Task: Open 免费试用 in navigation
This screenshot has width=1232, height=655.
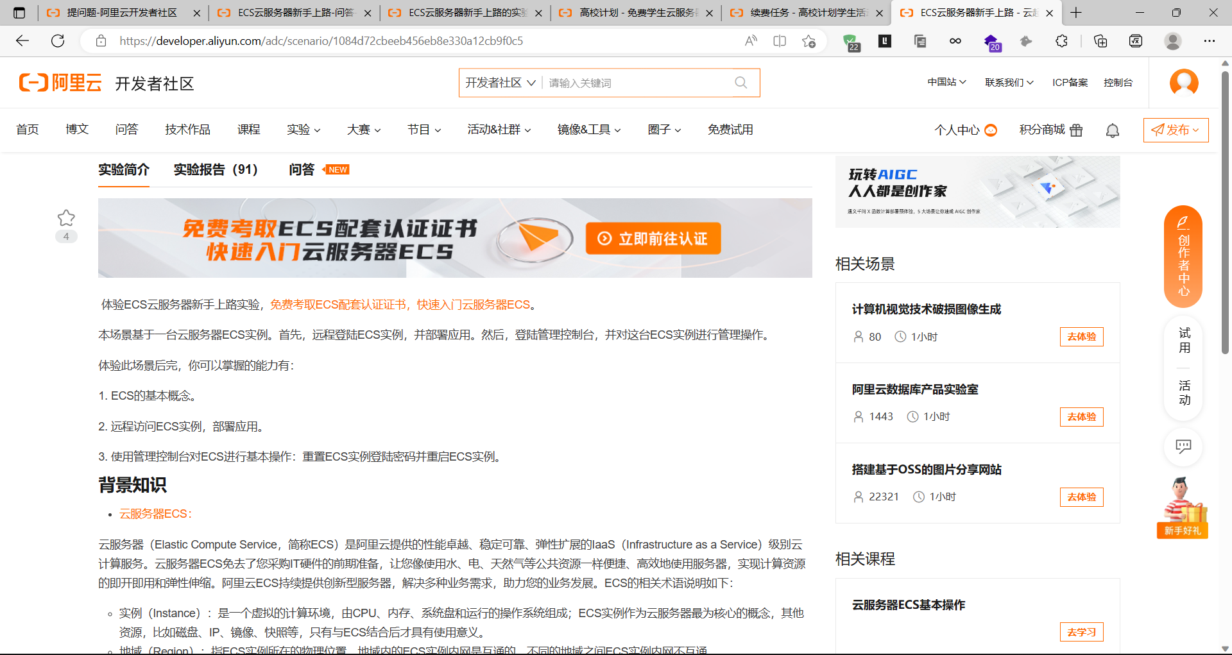Action: 730,130
